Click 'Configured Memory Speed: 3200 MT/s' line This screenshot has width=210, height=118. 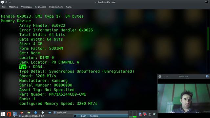tap(58, 104)
